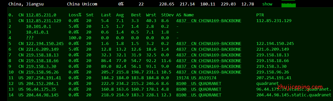Screen dimensions: 333x101
Task: Click the zhujiceping.com watermark
Action: 300,87
